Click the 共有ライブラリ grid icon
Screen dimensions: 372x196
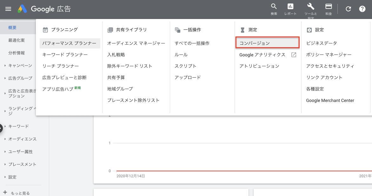110,30
